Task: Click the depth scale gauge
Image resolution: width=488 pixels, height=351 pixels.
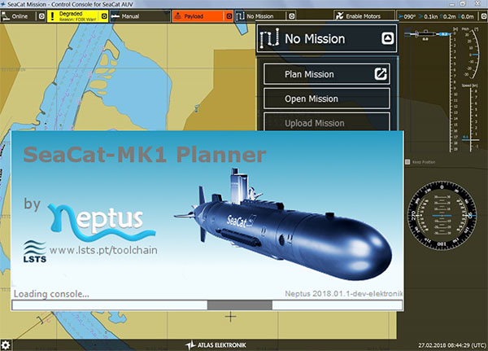Action: pos(453,90)
